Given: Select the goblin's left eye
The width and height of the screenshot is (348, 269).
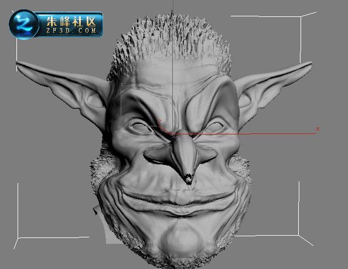Looking at the screenshot, I should point(141,127).
